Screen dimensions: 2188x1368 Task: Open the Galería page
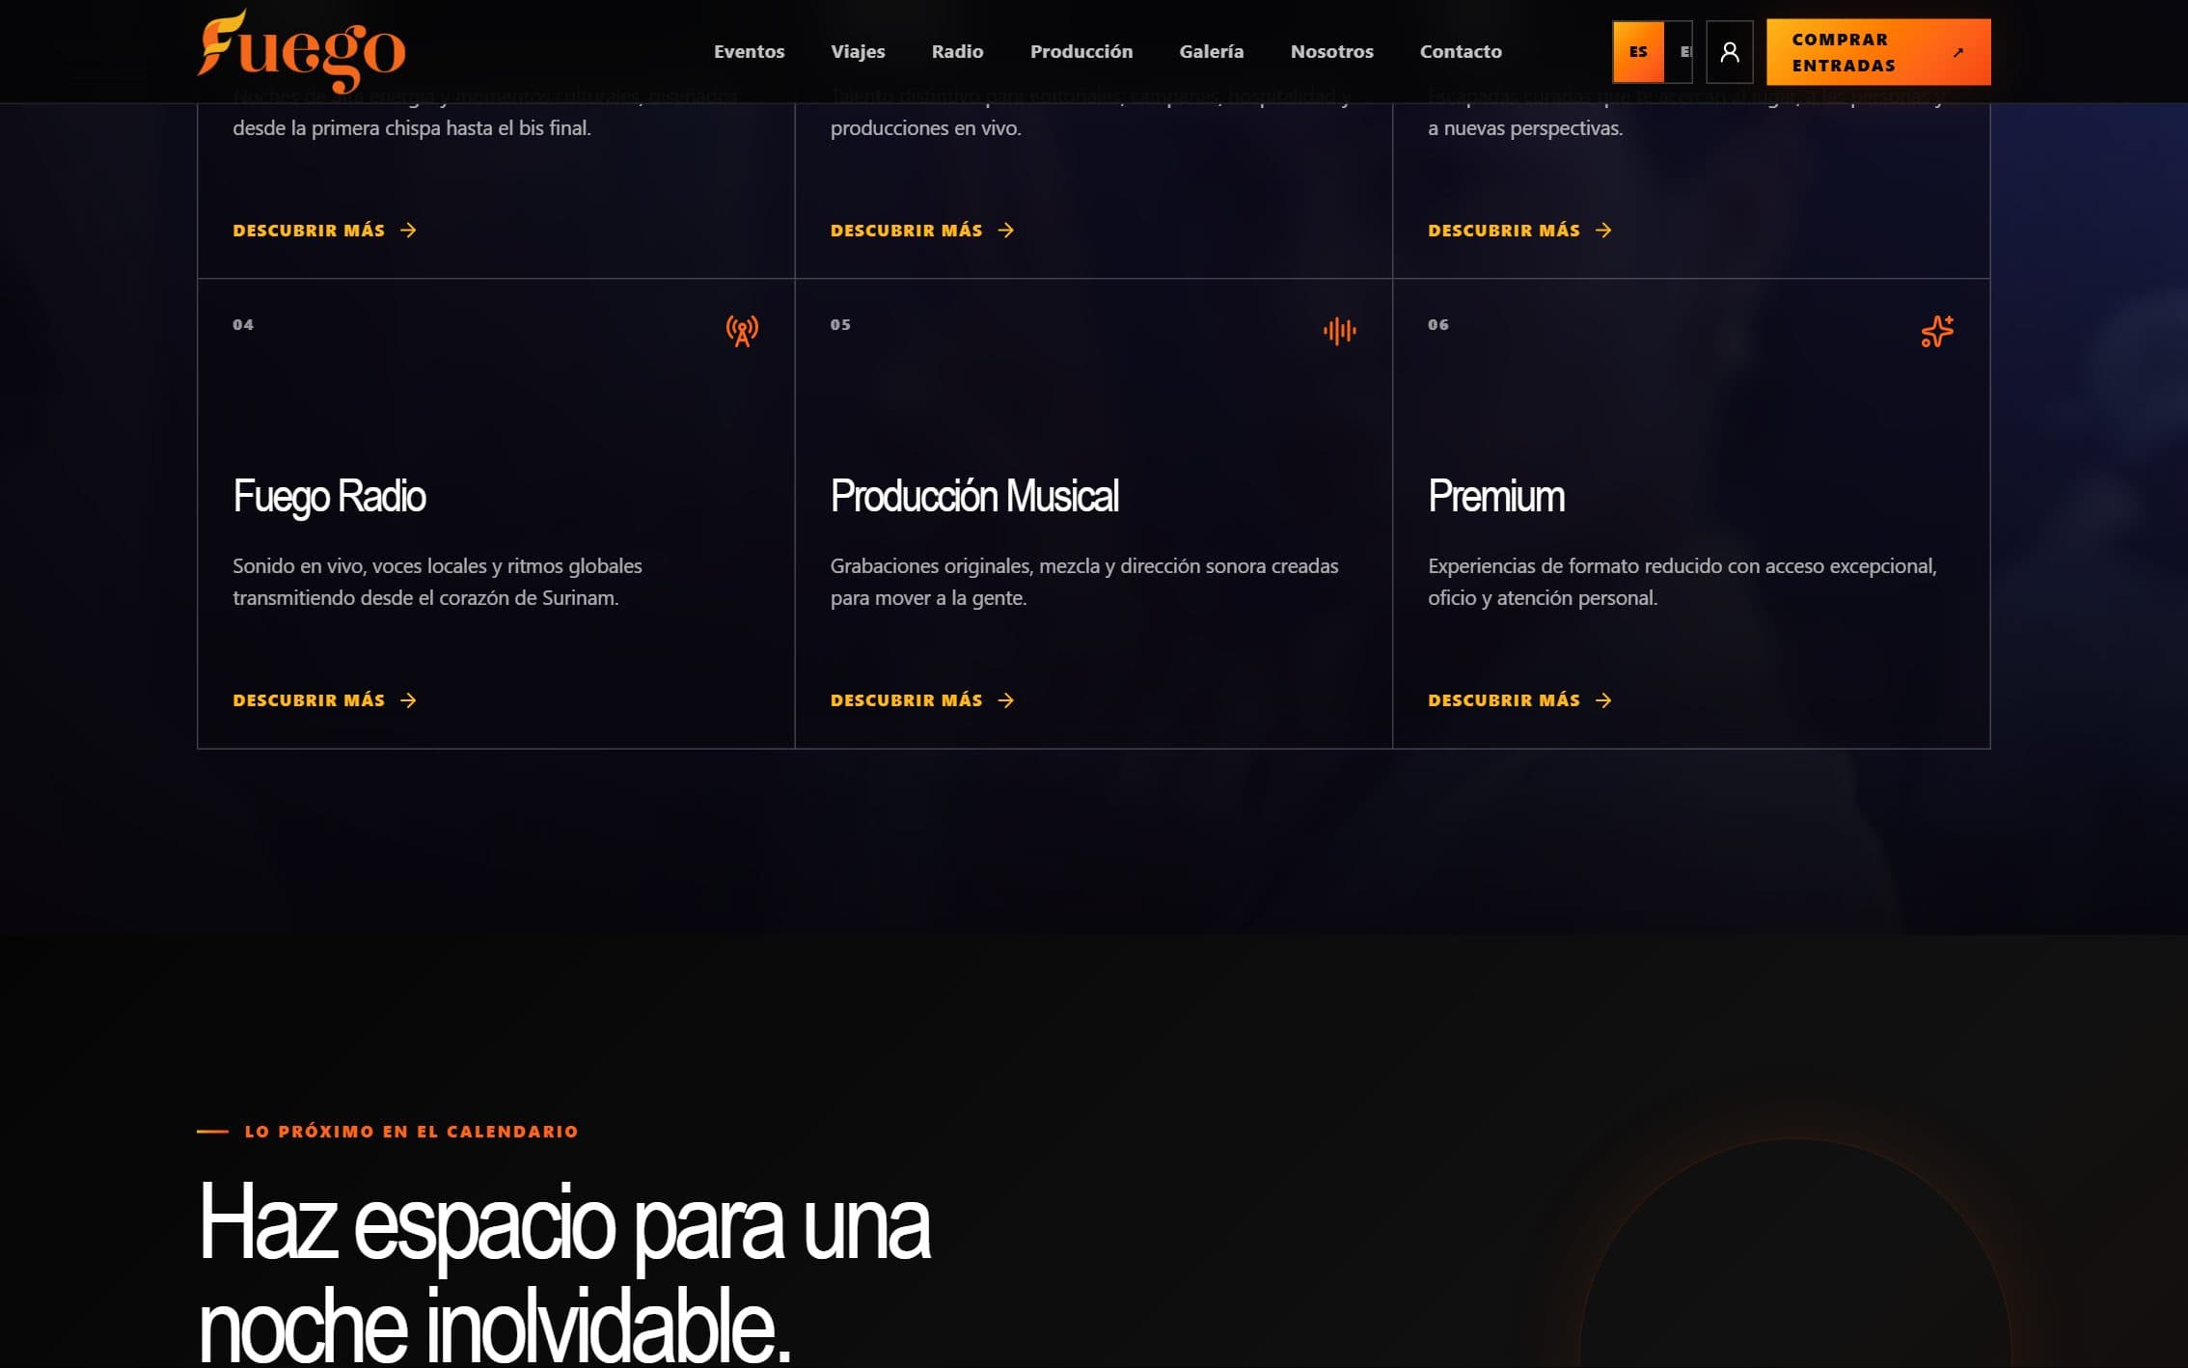point(1211,52)
